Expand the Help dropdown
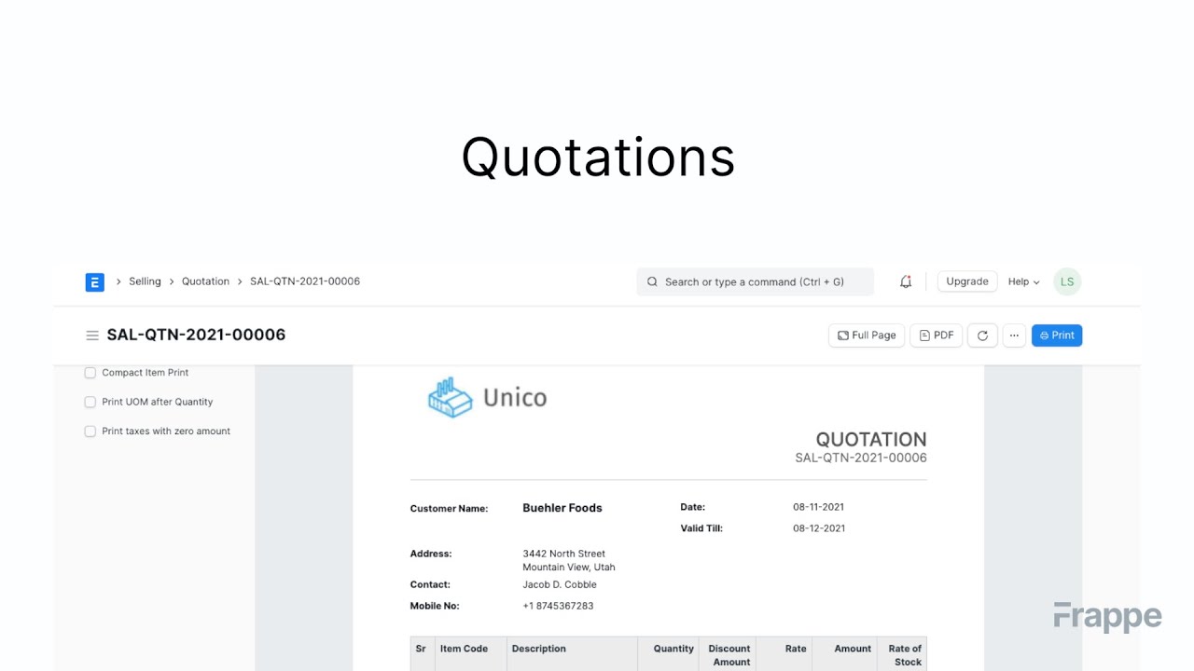This screenshot has height=671, width=1194. (1023, 281)
